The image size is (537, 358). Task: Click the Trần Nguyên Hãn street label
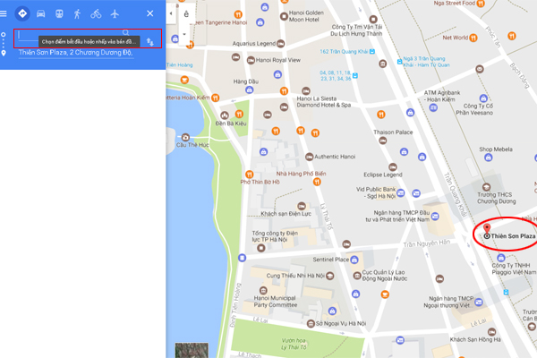(x=426, y=243)
